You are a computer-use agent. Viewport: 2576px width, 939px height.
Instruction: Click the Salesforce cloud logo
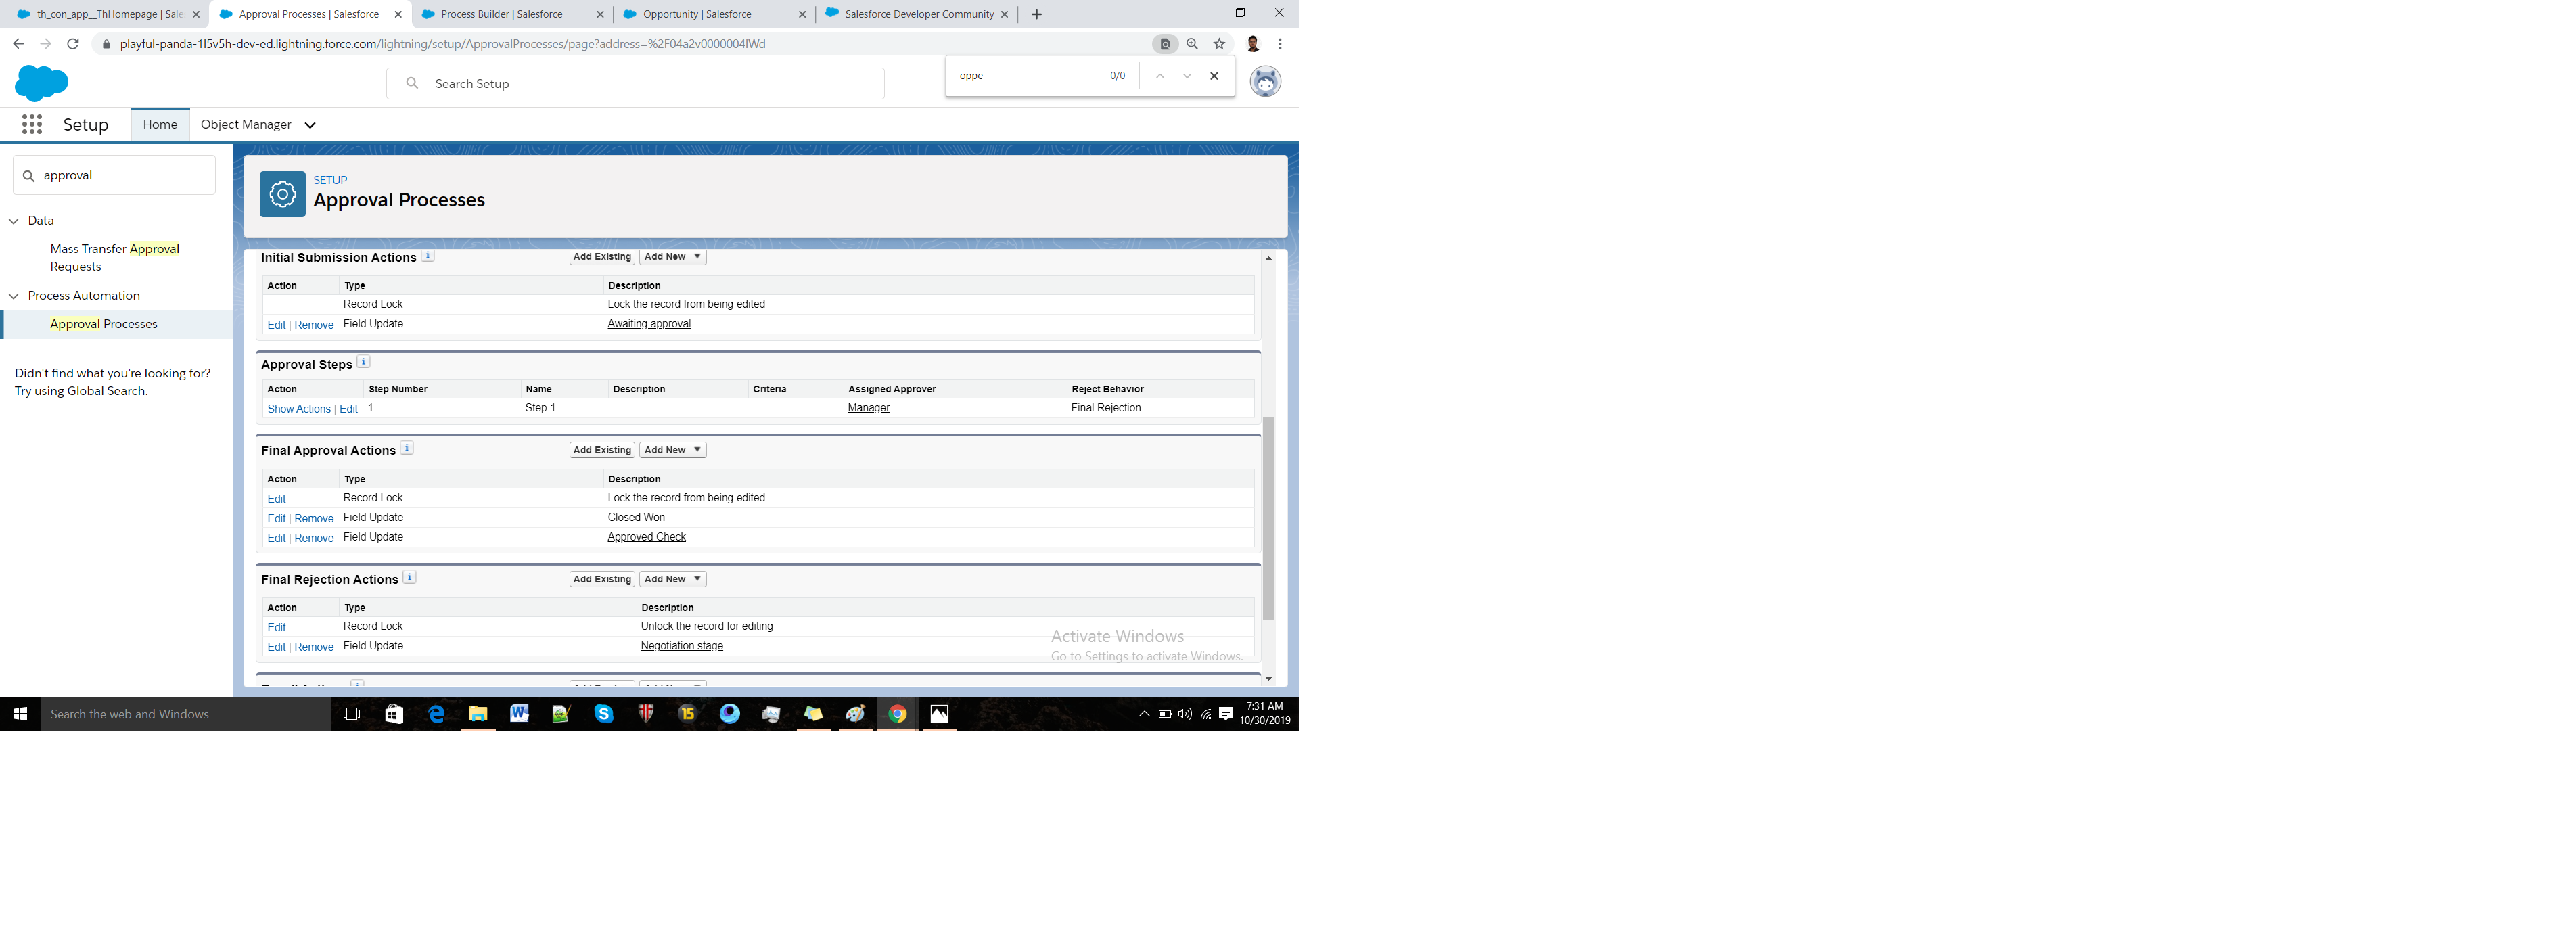(x=41, y=83)
